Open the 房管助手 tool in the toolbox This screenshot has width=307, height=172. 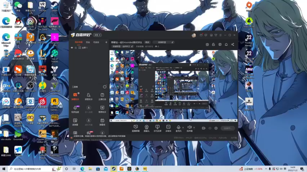point(89,97)
